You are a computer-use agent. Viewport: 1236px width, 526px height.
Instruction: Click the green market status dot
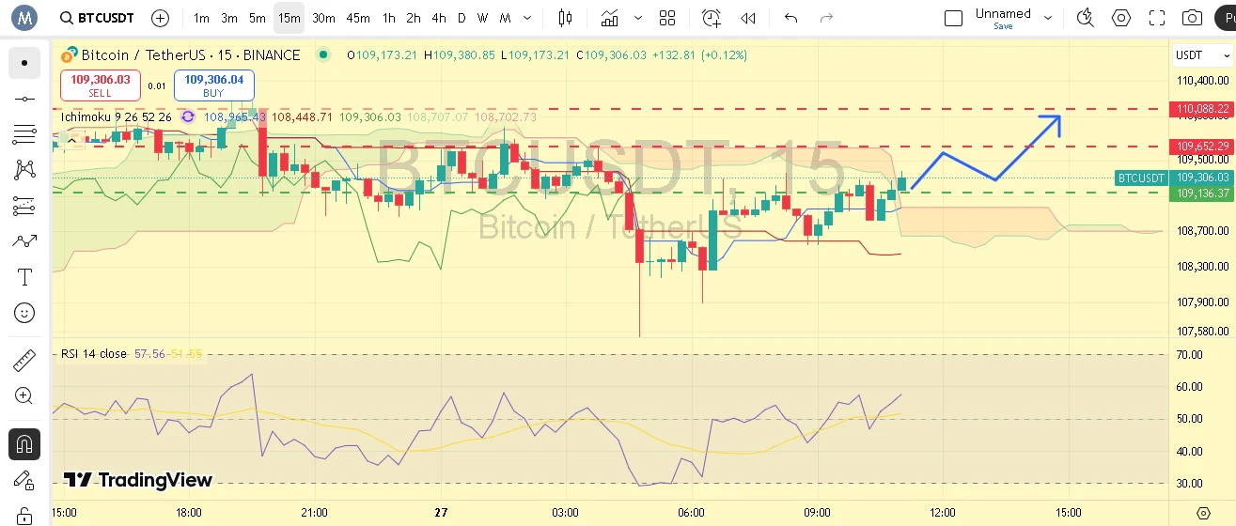[x=324, y=55]
